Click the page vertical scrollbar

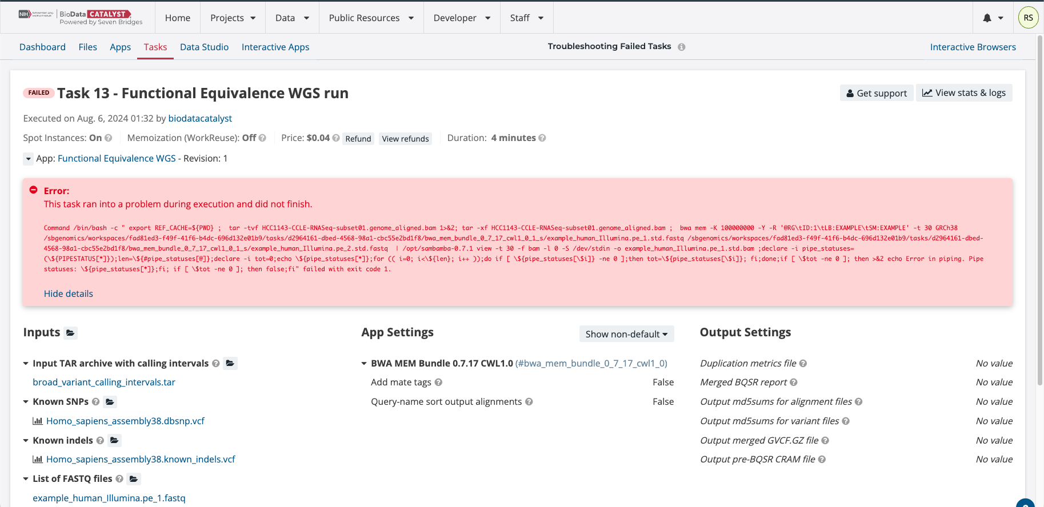pos(1040,211)
